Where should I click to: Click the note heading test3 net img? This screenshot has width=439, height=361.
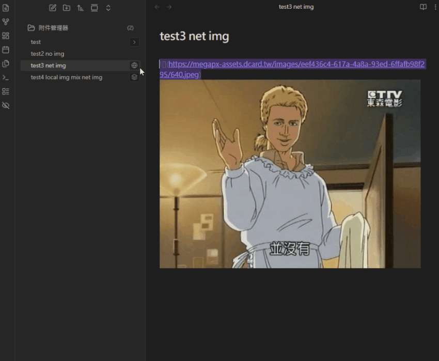[x=194, y=36]
